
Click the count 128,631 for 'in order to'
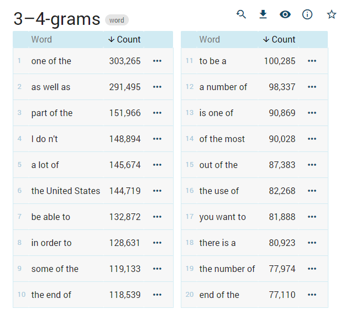[x=124, y=243]
